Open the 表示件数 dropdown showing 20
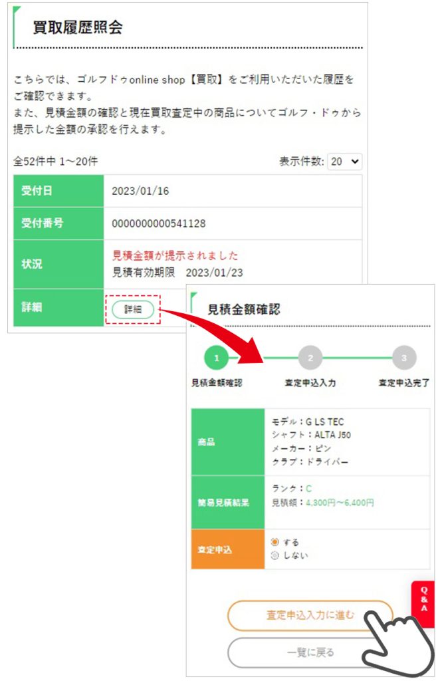 pyautogui.click(x=345, y=162)
